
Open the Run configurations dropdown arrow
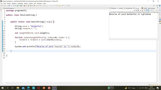(19, 6)
